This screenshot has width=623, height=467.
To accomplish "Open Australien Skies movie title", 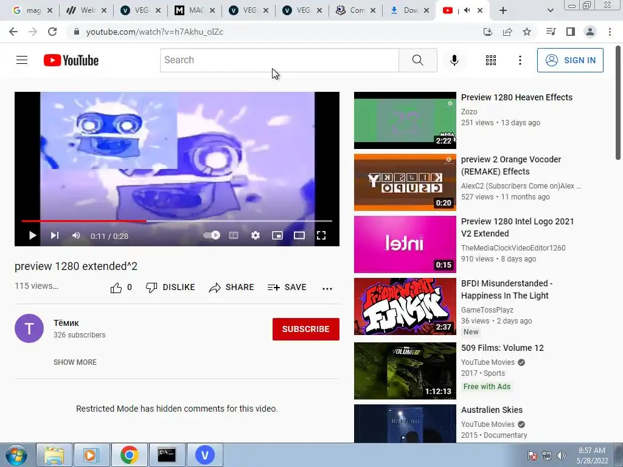I will [492, 410].
